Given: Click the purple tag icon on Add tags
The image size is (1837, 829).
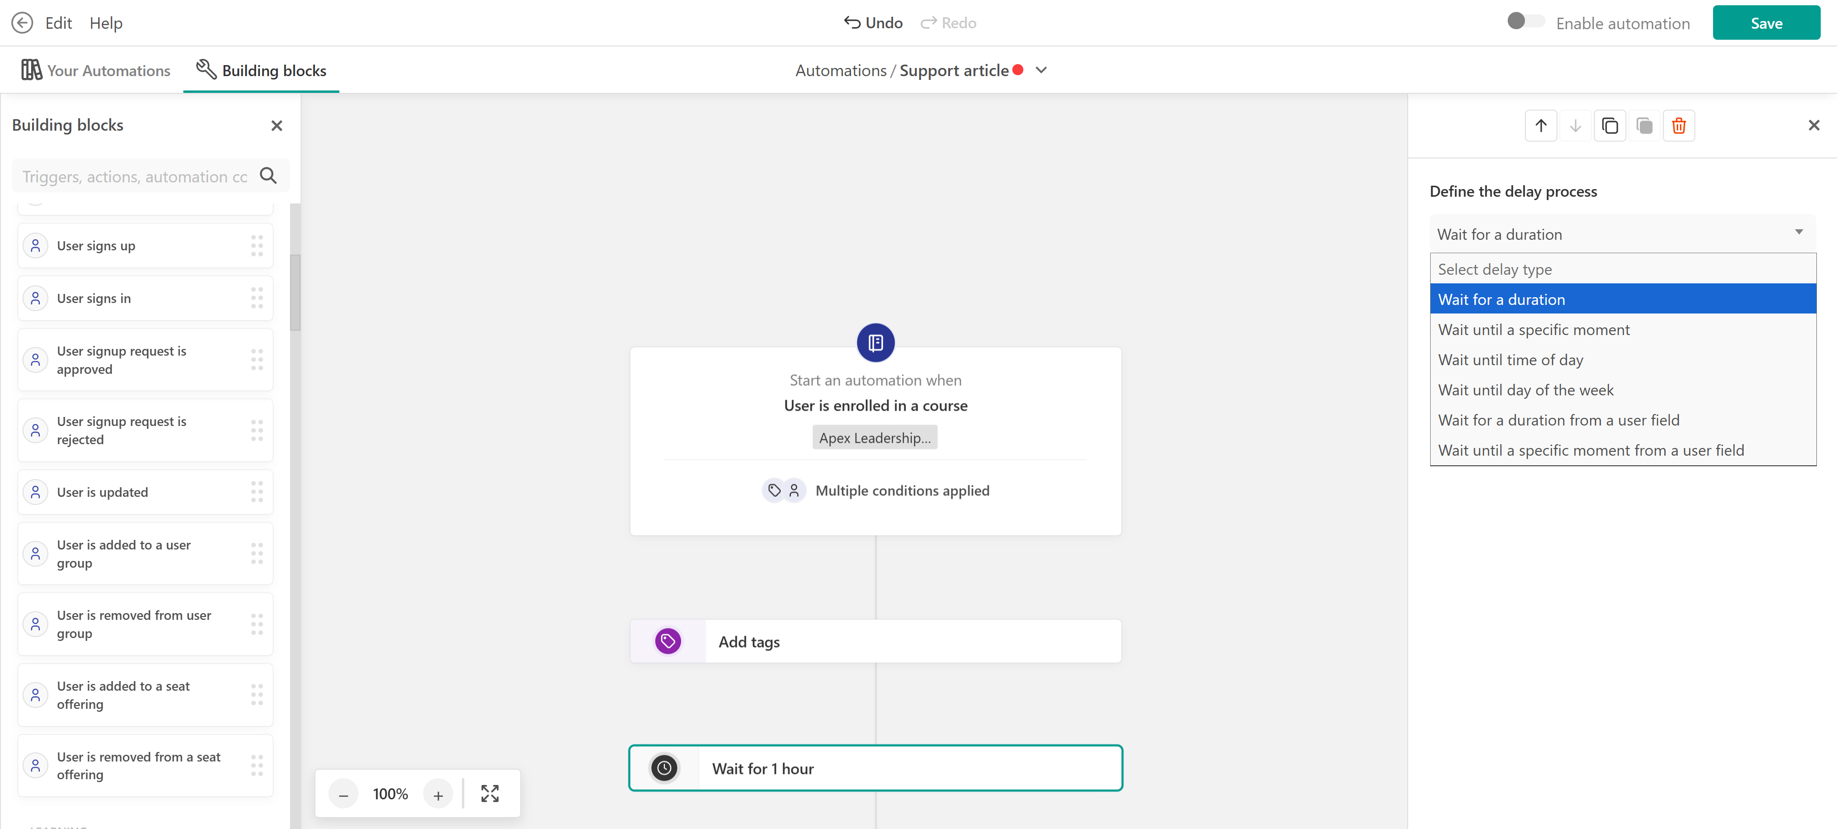Looking at the screenshot, I should (668, 640).
